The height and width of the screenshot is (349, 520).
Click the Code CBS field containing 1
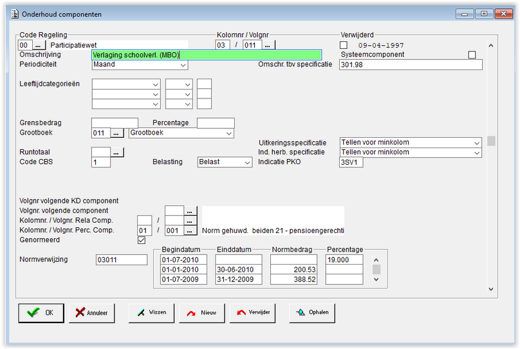point(101,162)
